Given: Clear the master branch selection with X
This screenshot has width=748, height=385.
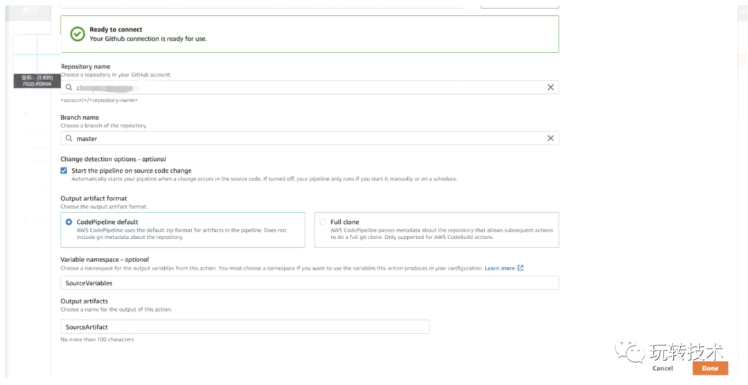Looking at the screenshot, I should coord(551,138).
